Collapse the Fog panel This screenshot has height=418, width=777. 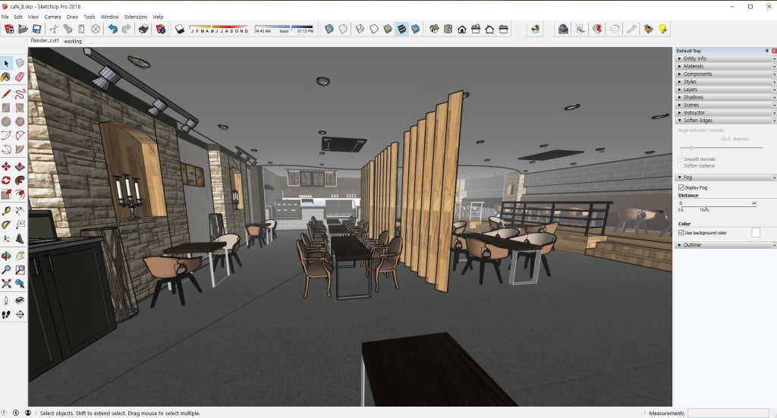pos(725,178)
